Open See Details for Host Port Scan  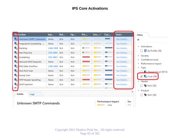(122, 71)
